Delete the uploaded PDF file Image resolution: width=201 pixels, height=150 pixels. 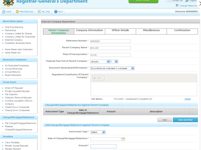[x=187, y=99]
